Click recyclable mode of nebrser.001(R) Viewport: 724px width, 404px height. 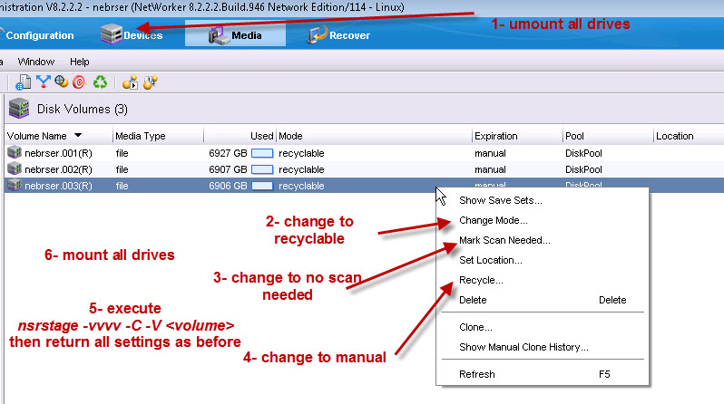pyautogui.click(x=301, y=153)
